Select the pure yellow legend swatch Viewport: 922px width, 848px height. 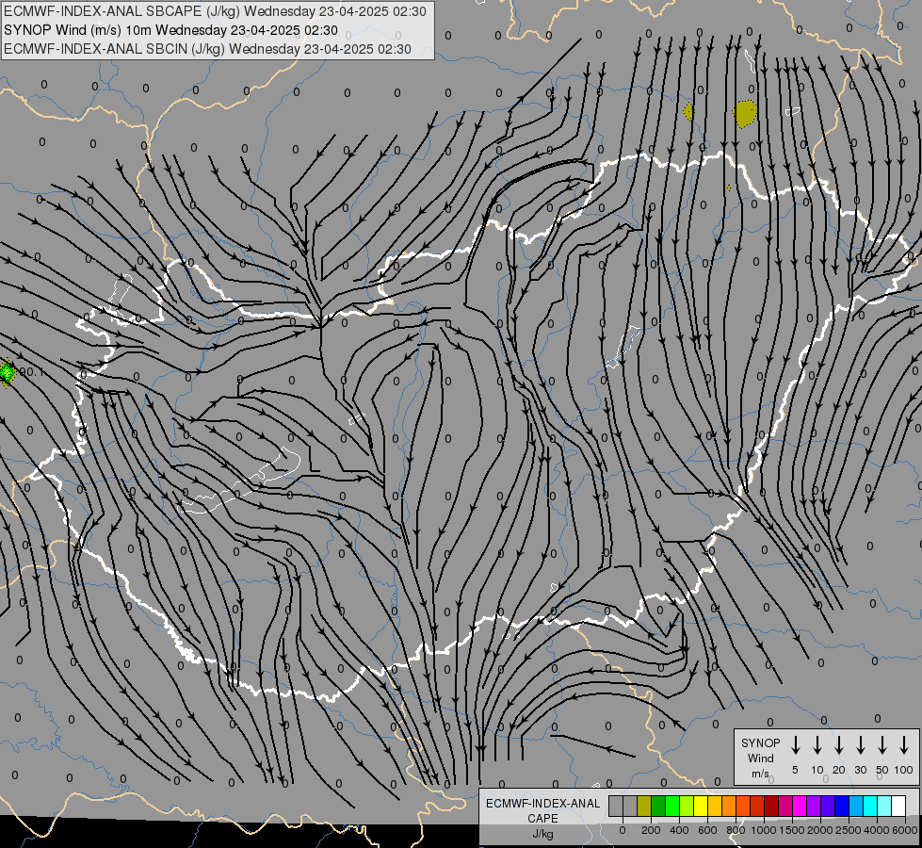pyautogui.click(x=701, y=806)
